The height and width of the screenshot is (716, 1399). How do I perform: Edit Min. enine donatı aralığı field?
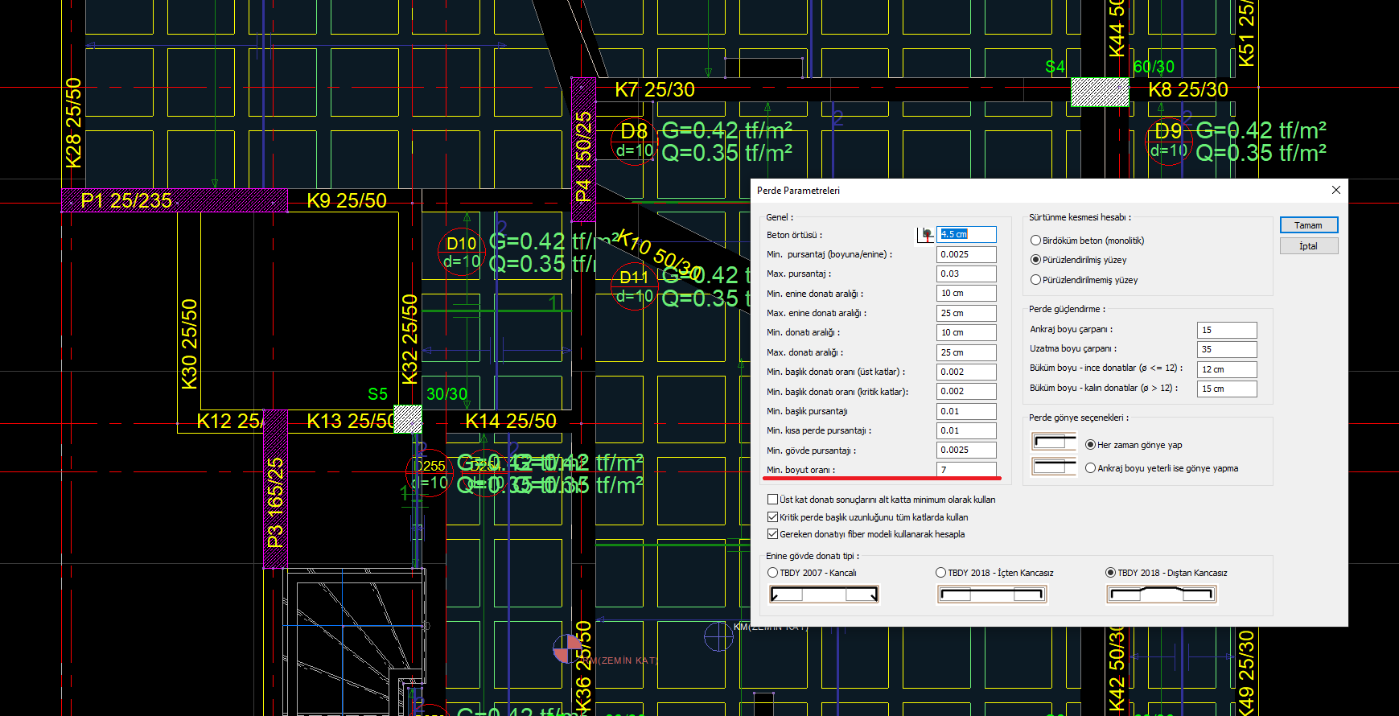click(x=966, y=294)
